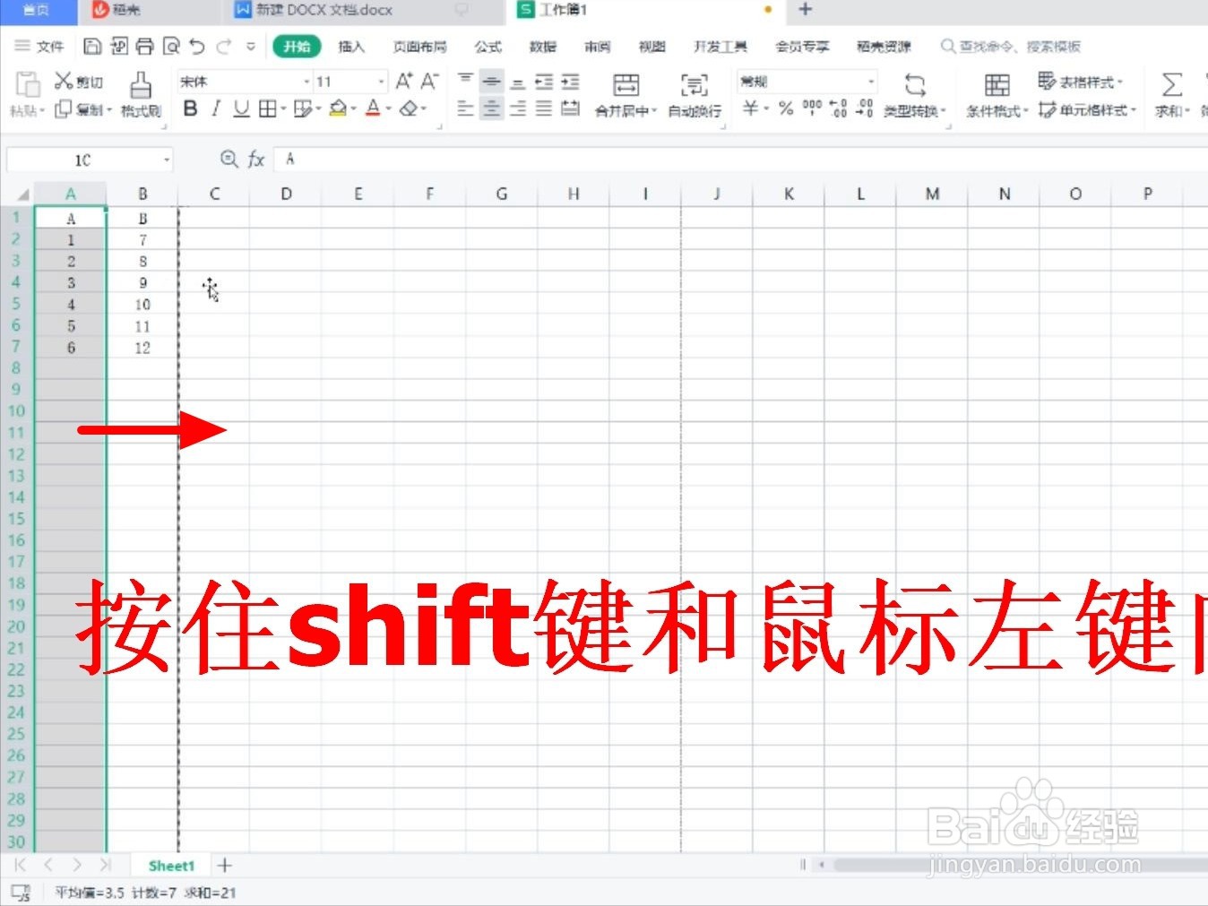1208x906 pixels.
Task: Redo the last undone action
Action: 223,46
